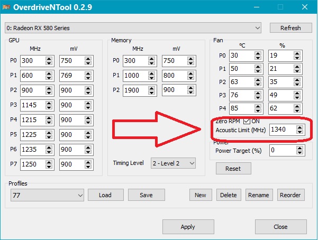This screenshot has width=318, height=240.
Task: Apply the current settings
Action: pos(188,227)
